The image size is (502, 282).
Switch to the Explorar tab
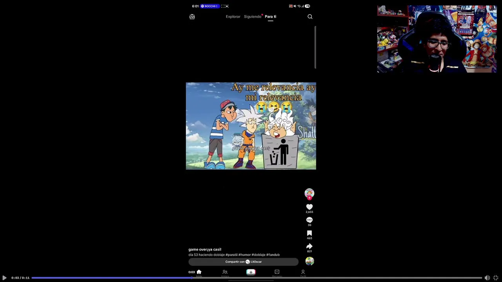(x=233, y=16)
